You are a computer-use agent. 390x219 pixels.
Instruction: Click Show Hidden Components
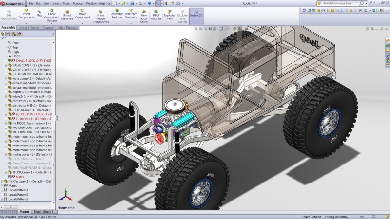(100, 17)
